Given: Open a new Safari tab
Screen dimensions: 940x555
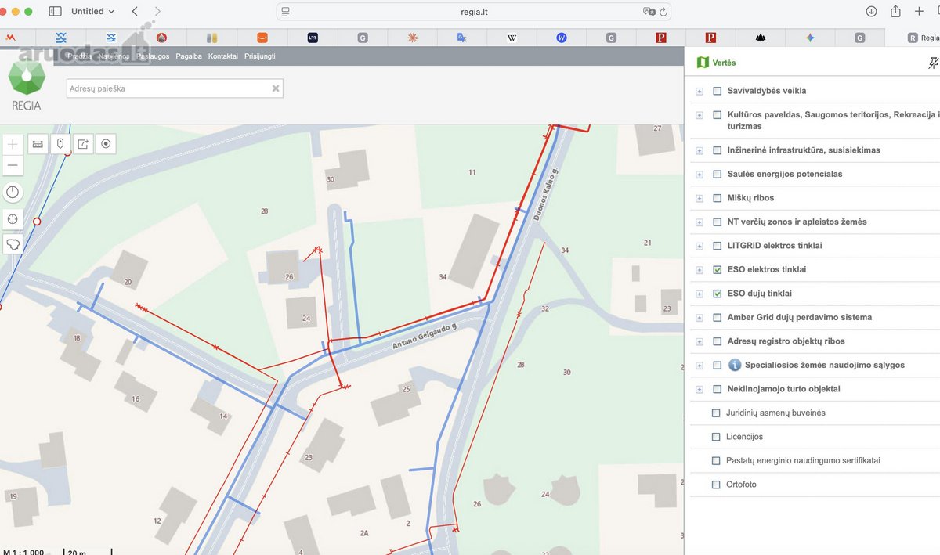Looking at the screenshot, I should click(919, 12).
